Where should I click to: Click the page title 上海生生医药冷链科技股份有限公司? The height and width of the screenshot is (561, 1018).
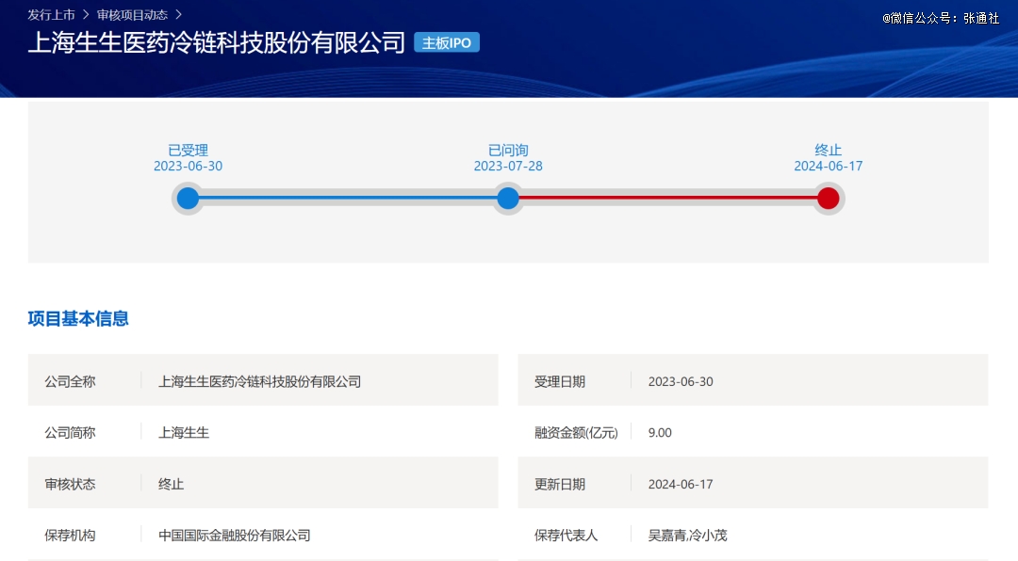pyautogui.click(x=217, y=43)
